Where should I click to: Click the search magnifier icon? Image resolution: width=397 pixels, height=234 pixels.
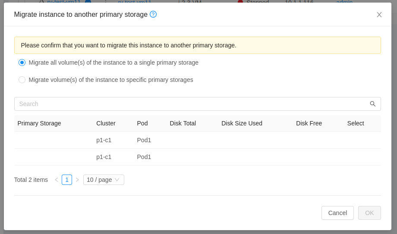pyautogui.click(x=373, y=104)
